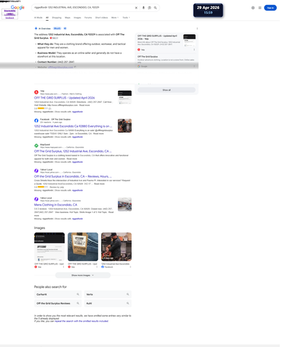Open Off the Grid Surplus Reviews, Hours link
The image size is (283, 347).
click(73, 176)
